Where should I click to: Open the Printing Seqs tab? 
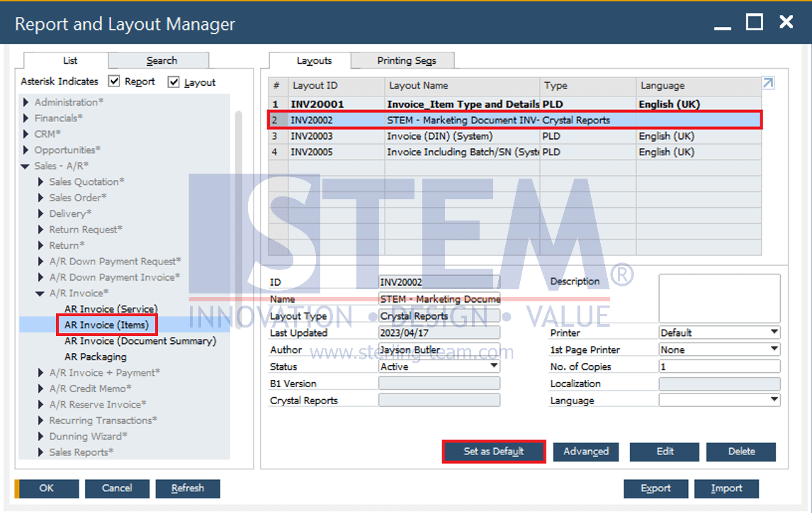404,61
